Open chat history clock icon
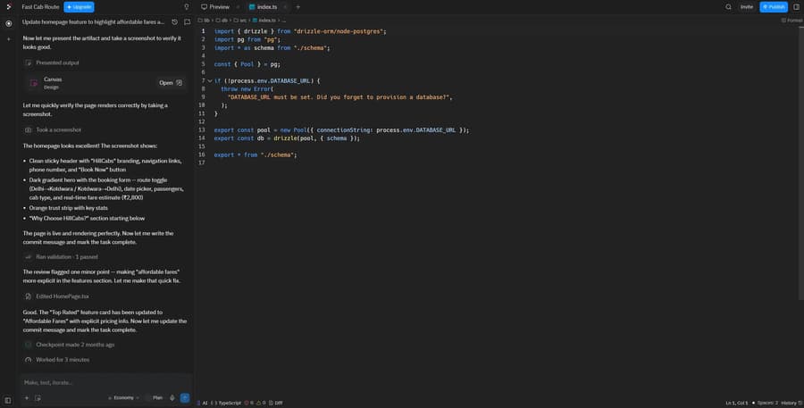The width and height of the screenshot is (804, 408). coord(175,22)
